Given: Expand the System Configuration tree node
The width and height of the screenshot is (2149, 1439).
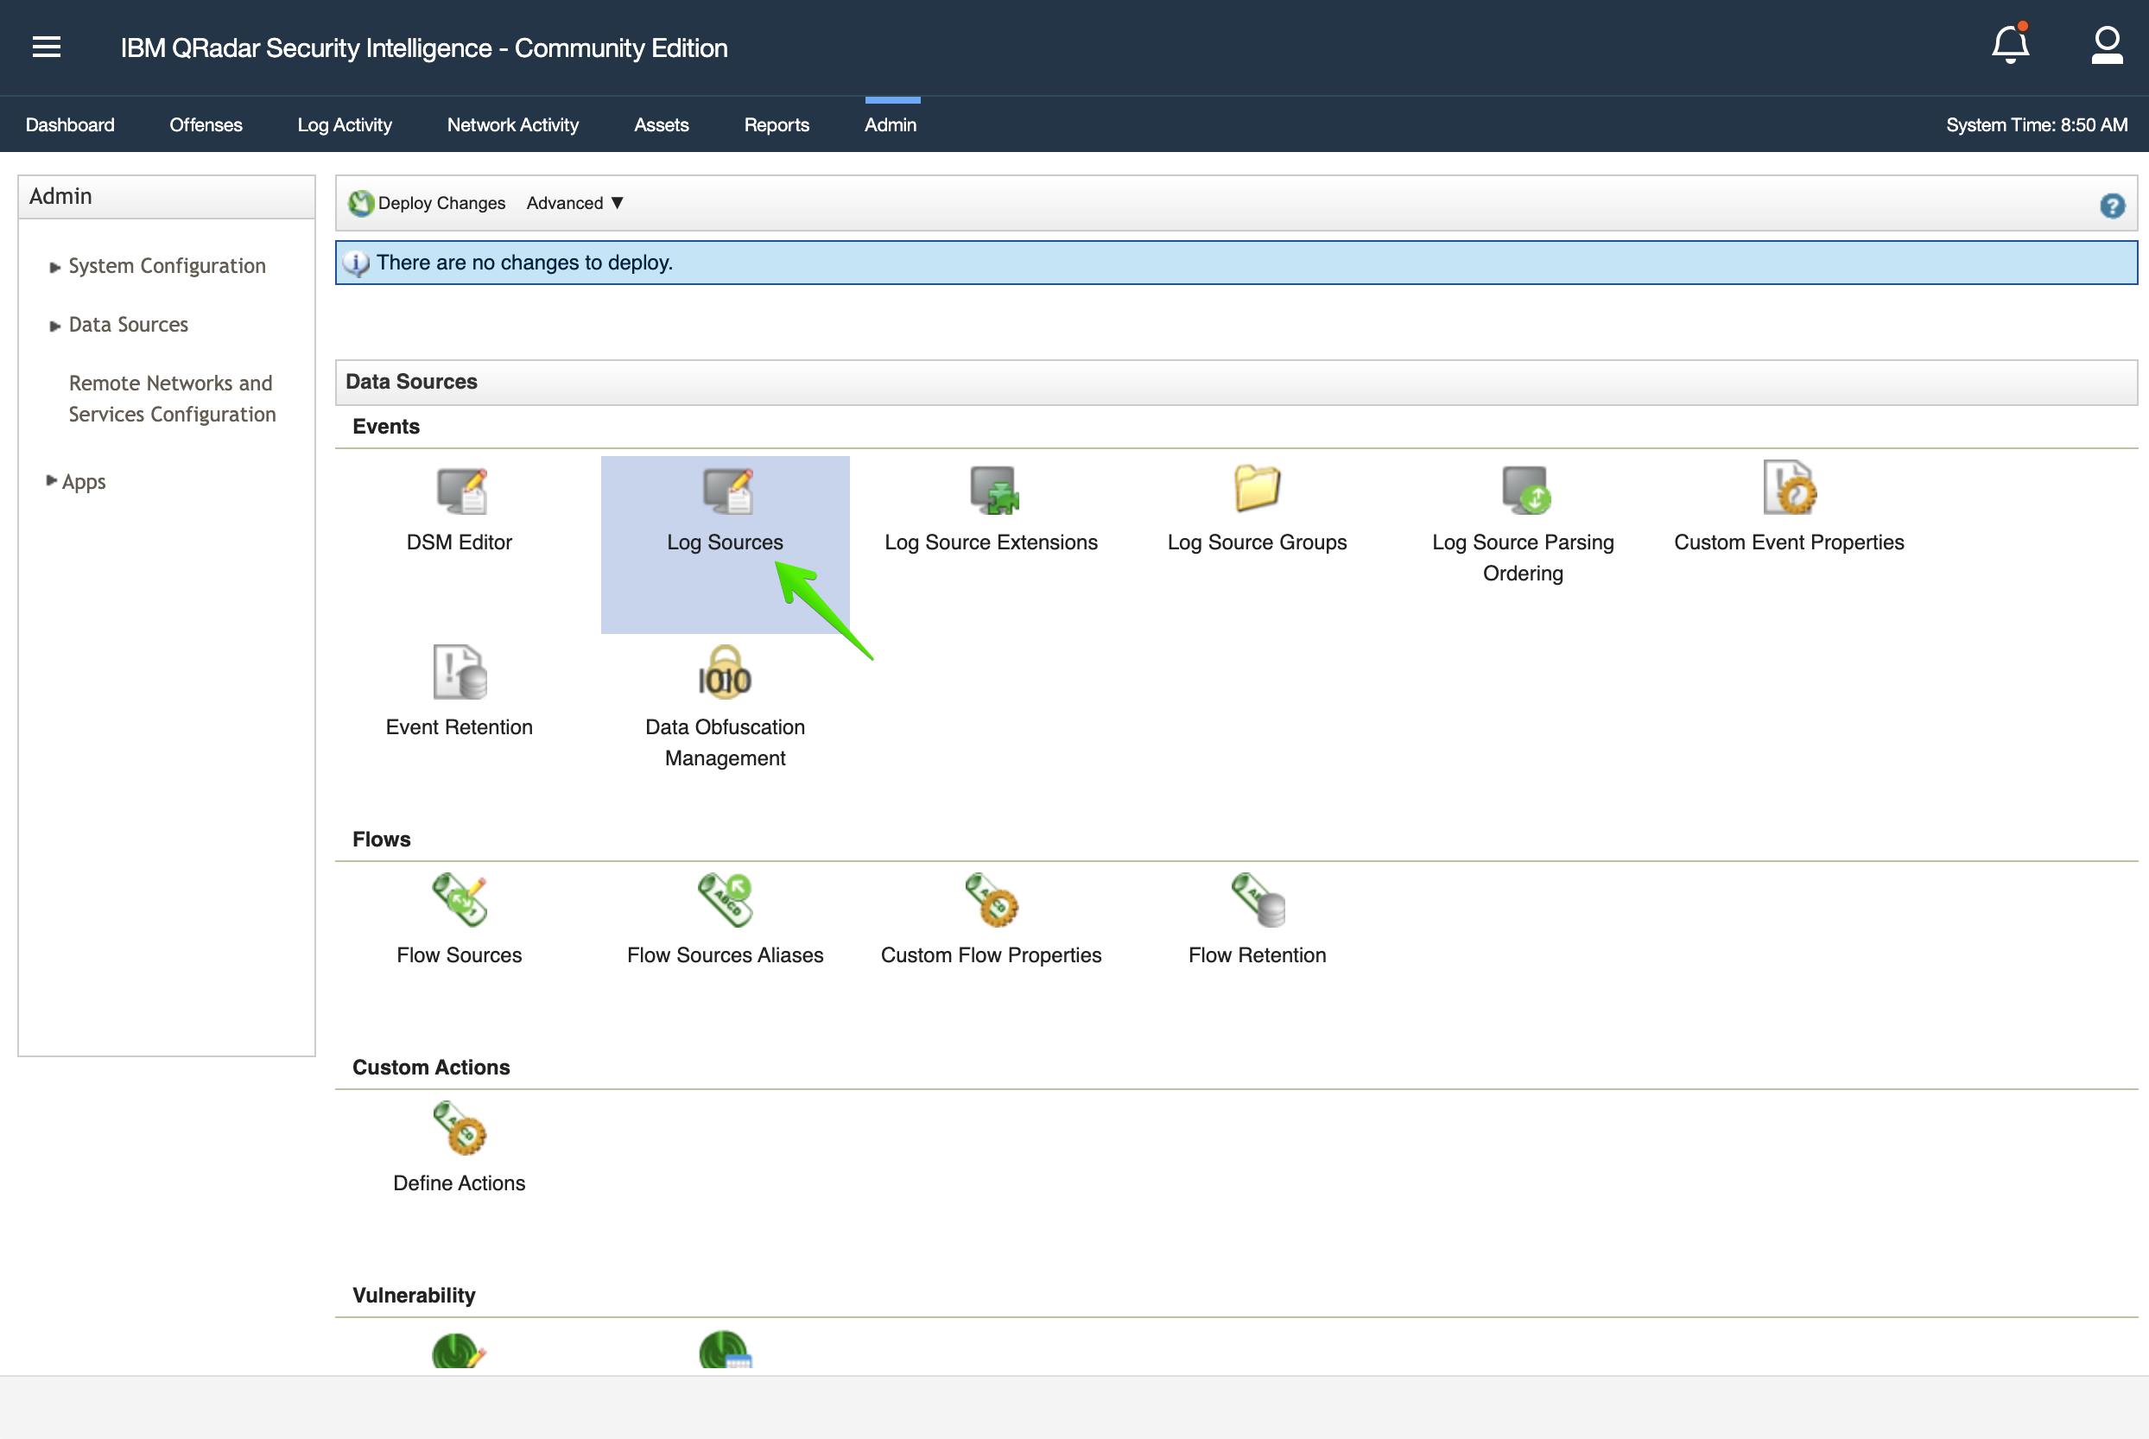Looking at the screenshot, I should pyautogui.click(x=55, y=267).
